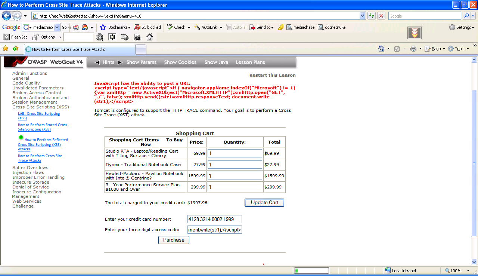The height and width of the screenshot is (276, 478).
Task: Click the quantity field for Dynex Notebook Case
Action: pyautogui.click(x=235, y=165)
